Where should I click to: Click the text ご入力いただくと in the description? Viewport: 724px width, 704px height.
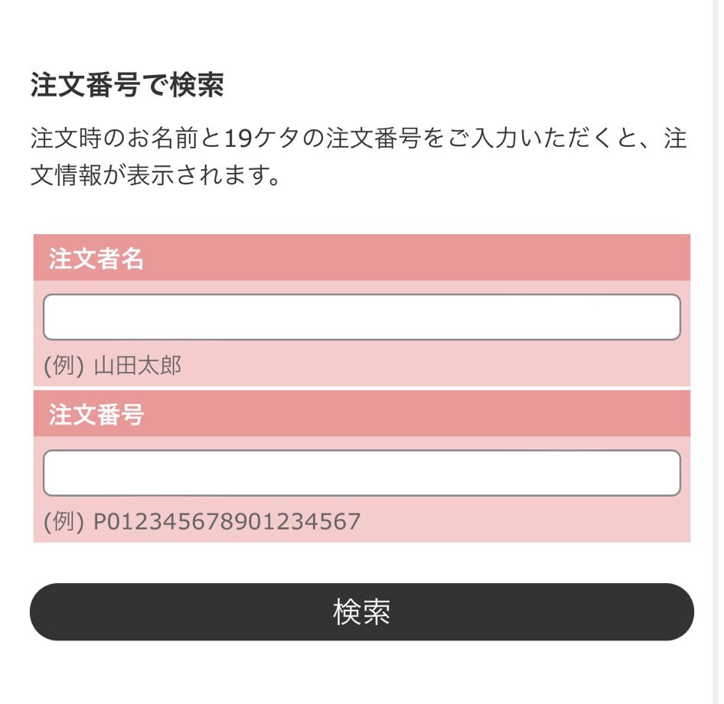coord(541,139)
